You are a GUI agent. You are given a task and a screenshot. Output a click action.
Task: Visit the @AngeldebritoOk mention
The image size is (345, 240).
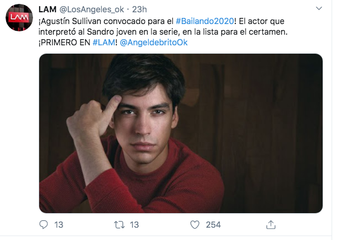click(154, 43)
